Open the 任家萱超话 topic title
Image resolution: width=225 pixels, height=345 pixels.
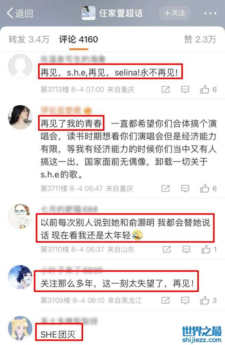pyautogui.click(x=121, y=13)
